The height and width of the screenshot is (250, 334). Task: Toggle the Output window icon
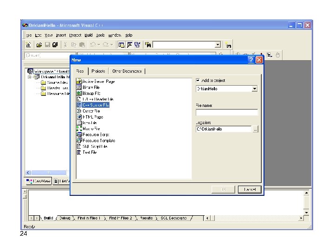click(x=129, y=45)
